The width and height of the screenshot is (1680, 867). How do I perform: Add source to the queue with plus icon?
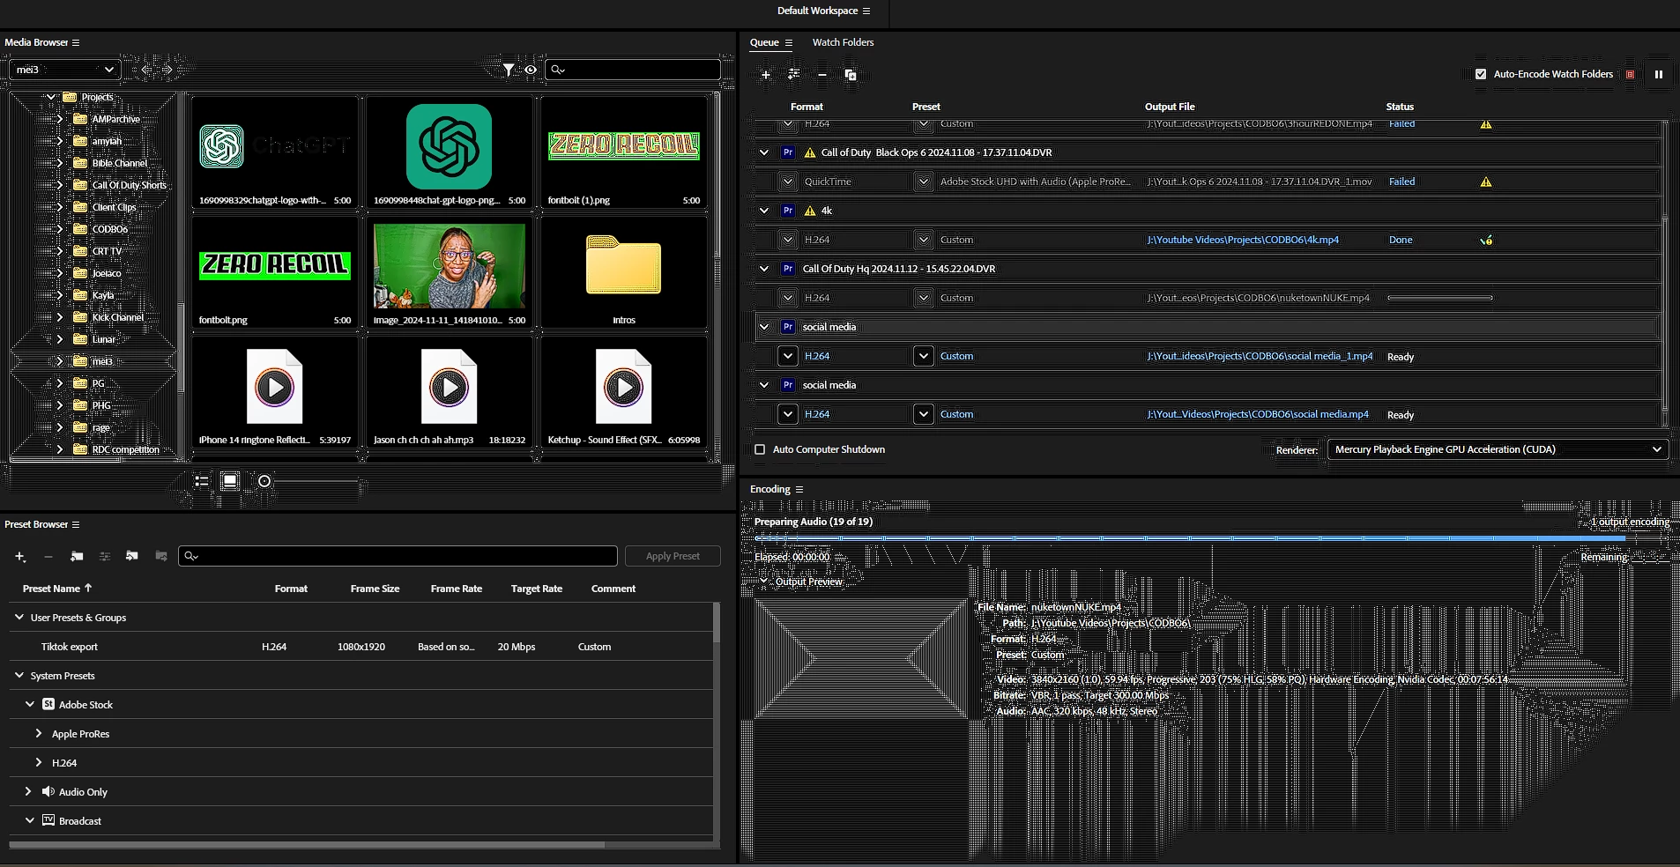point(766,75)
